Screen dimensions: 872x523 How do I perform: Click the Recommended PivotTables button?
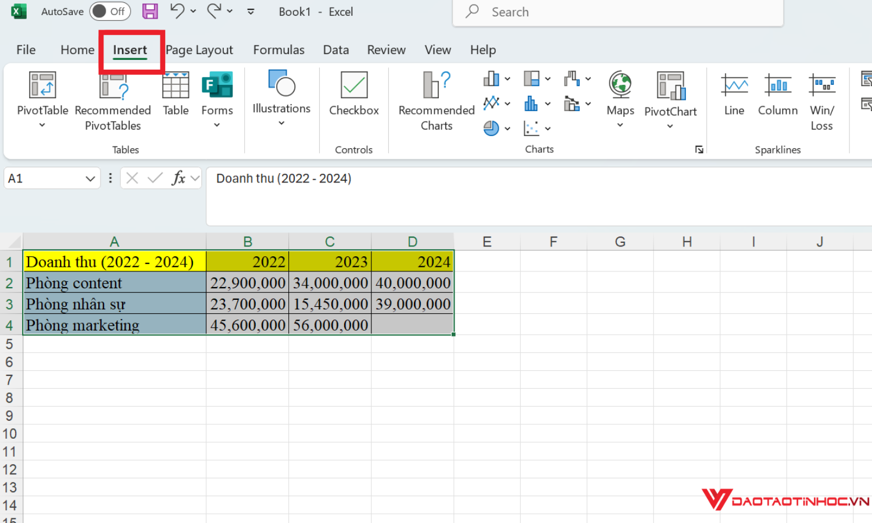113,100
